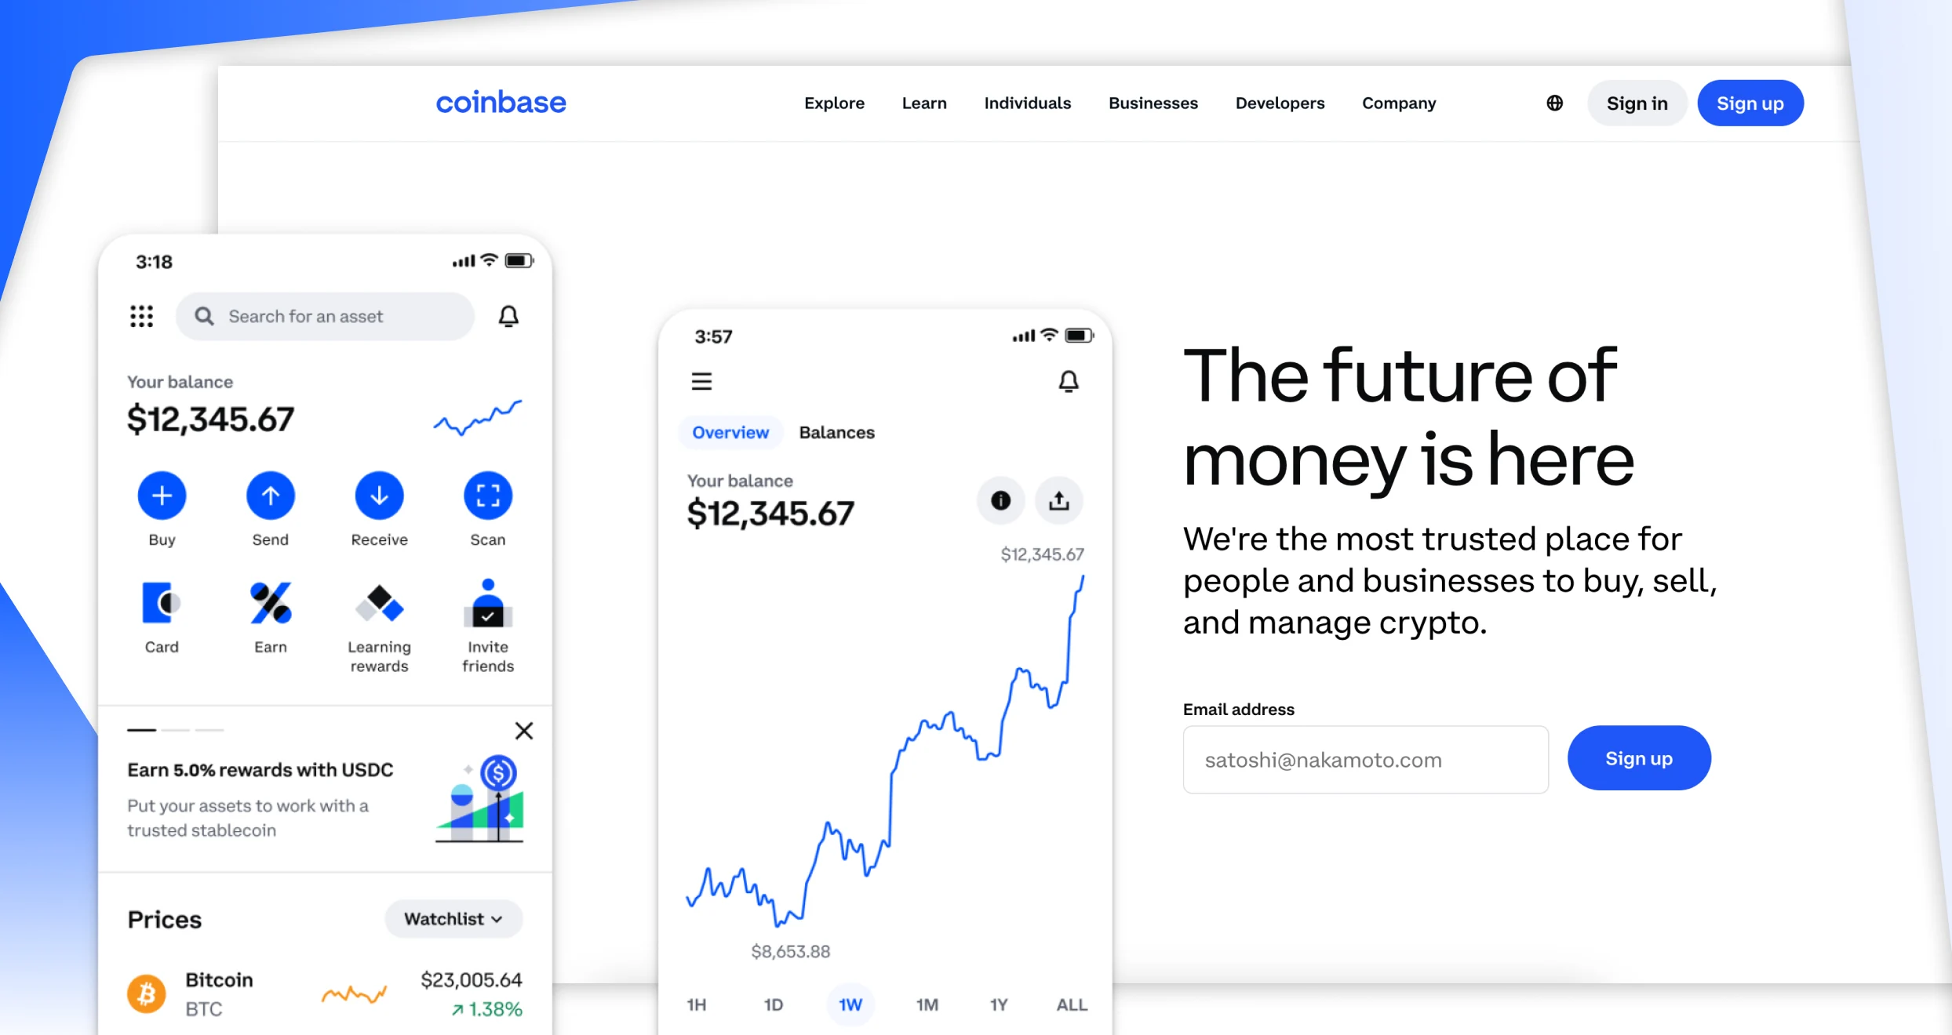Screen dimensions: 1952x1035
Task: Click the Sign in button
Action: [1638, 102]
